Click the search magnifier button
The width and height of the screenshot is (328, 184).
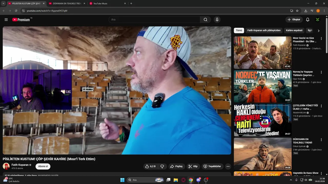[x=206, y=20]
